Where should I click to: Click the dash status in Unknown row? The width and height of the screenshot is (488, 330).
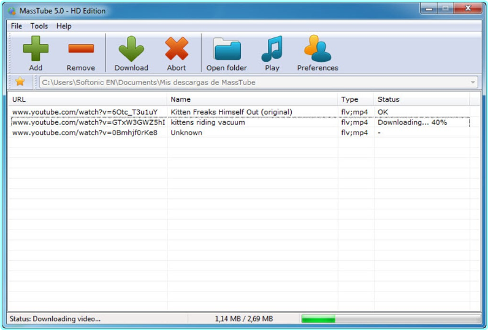[x=379, y=133]
